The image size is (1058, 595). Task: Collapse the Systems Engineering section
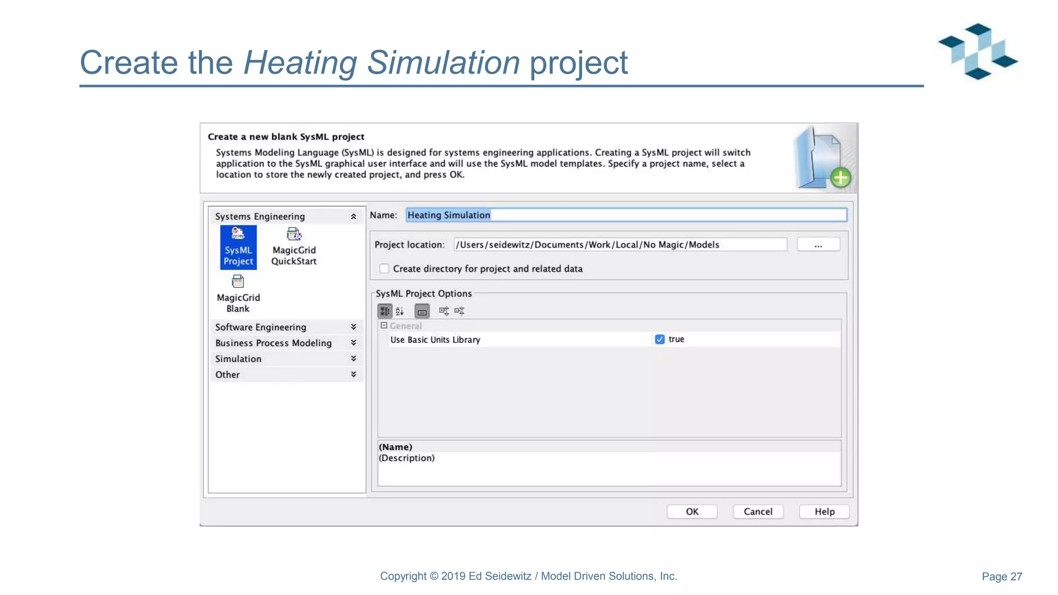pos(353,216)
